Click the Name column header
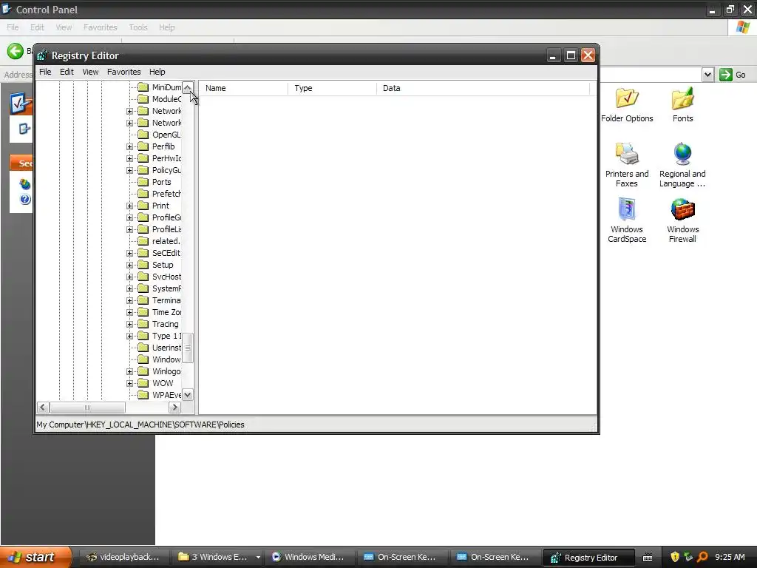 tap(243, 88)
